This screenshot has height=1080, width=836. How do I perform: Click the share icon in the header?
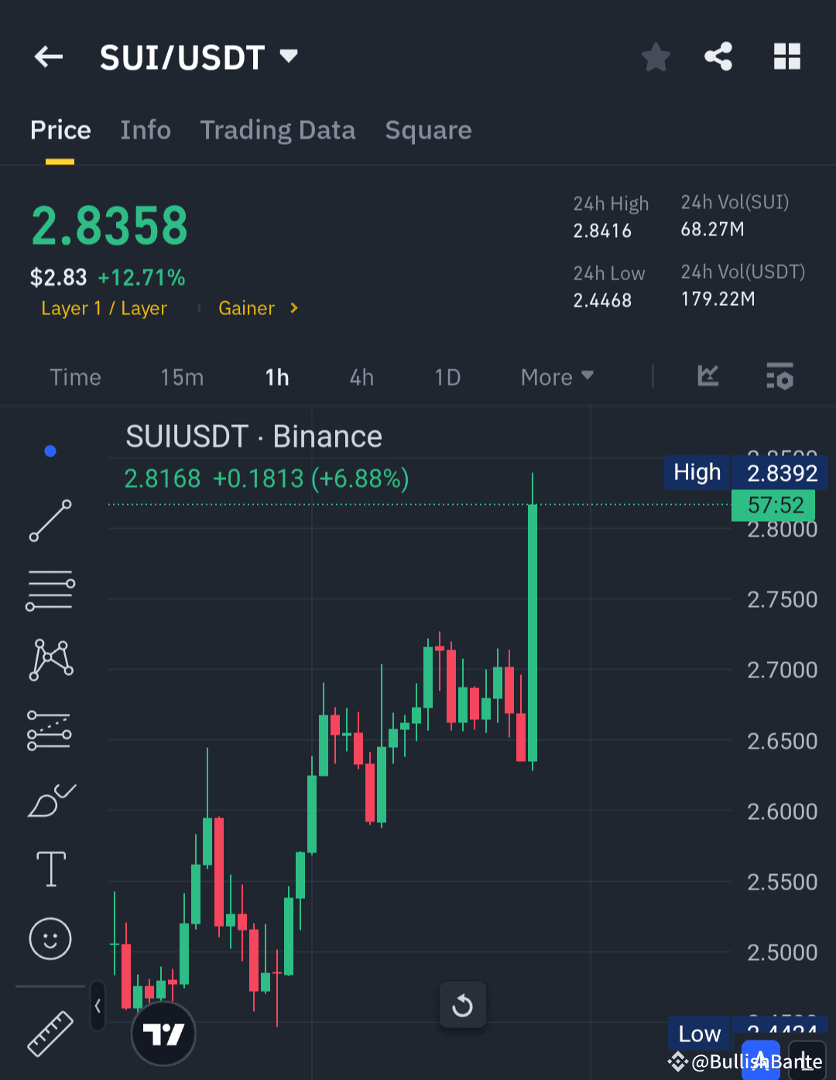coord(718,56)
